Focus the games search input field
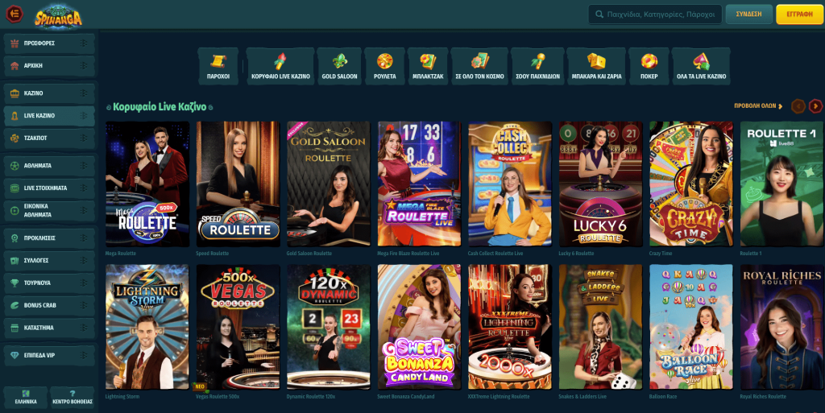Image resolution: width=825 pixels, height=413 pixels. click(653, 14)
